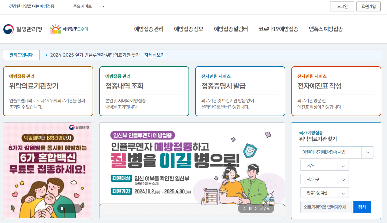Click the 회원가입 button
387x223 pixels.
point(369,6)
